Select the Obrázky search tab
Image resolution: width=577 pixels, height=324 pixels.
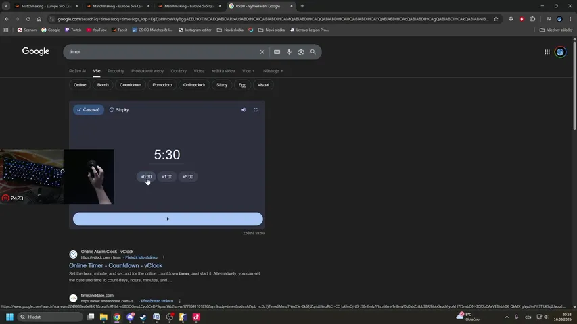tap(179, 71)
